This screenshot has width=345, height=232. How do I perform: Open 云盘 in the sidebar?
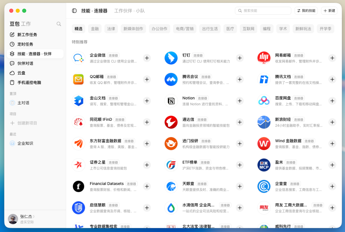[35, 73]
